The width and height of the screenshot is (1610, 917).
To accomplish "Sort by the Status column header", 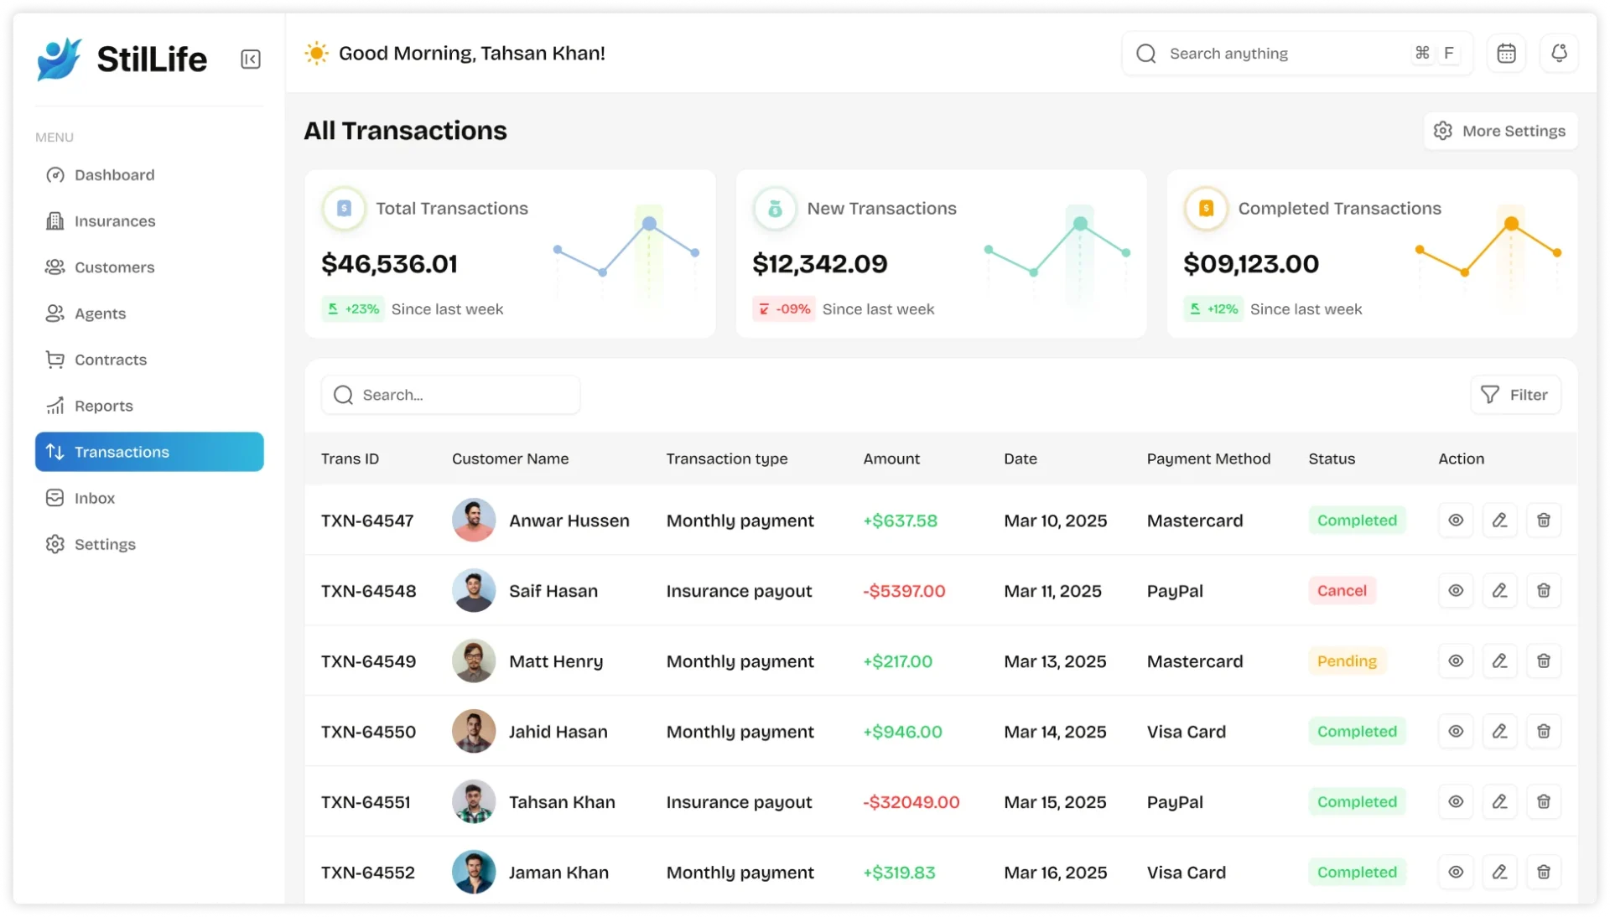I will [x=1332, y=458].
